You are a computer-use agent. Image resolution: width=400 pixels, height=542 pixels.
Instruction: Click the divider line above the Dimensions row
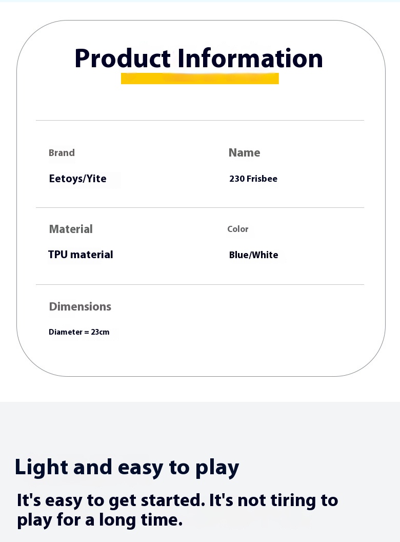click(x=200, y=285)
